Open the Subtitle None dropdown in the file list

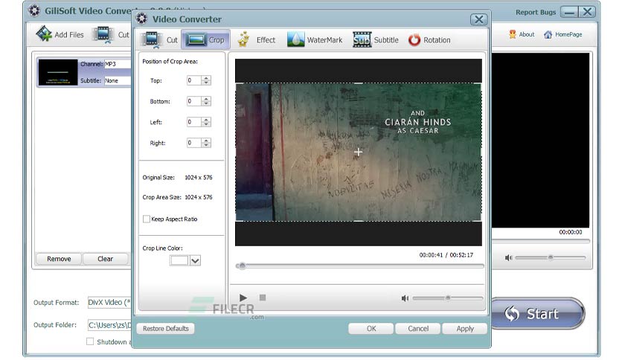[118, 80]
